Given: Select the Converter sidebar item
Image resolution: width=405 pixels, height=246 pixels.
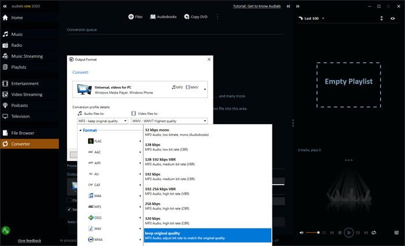Looking at the screenshot, I should (30, 144).
